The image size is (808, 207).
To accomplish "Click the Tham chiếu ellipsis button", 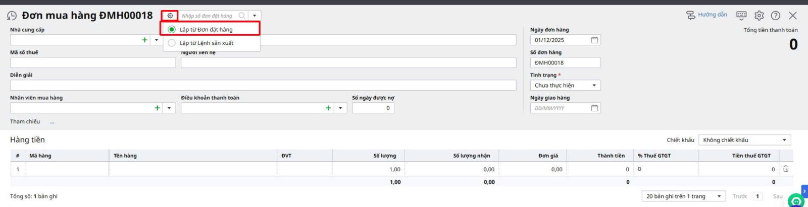I will click(x=52, y=122).
